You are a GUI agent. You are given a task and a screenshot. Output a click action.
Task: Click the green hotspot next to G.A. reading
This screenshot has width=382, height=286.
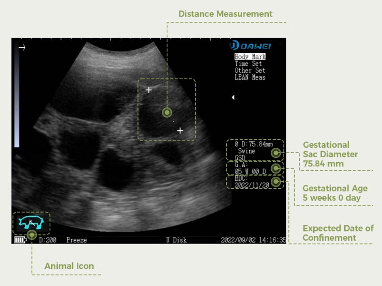[x=276, y=169]
